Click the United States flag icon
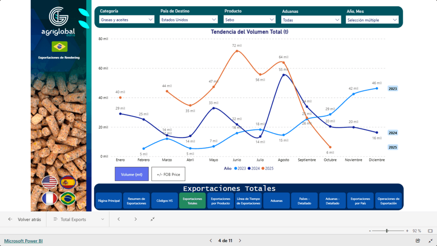This screenshot has height=246, width=437. coord(50,182)
